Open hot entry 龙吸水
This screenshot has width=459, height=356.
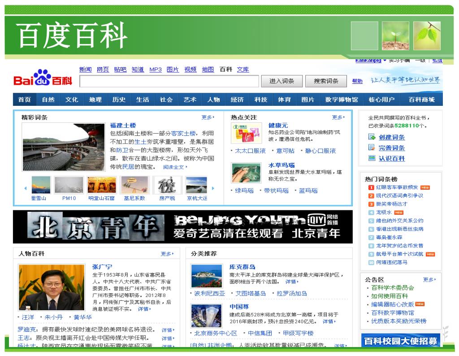tap(384, 212)
